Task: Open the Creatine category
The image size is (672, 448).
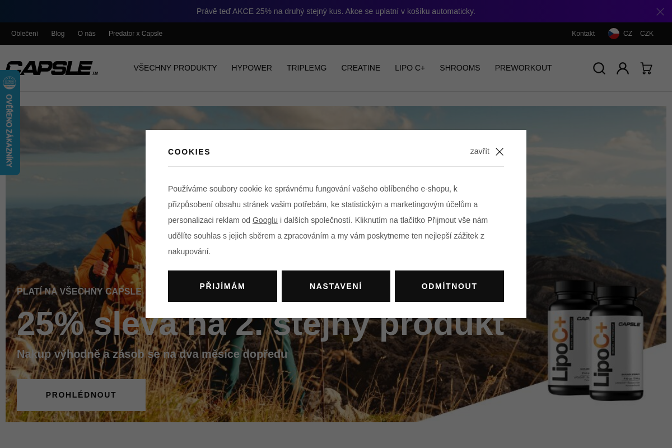Action: pos(361,68)
